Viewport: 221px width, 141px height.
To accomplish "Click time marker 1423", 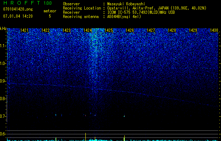I will click(x=66, y=30).
